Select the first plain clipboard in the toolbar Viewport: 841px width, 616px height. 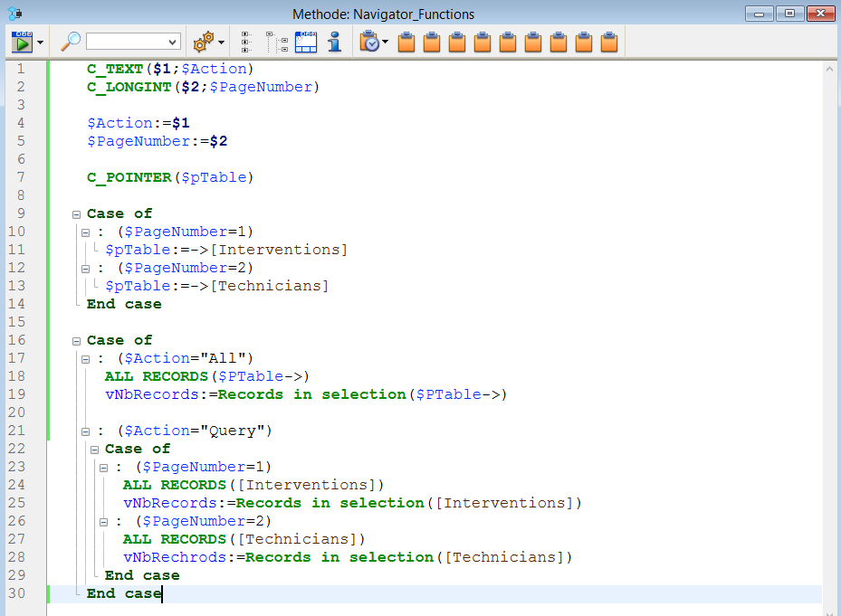pos(406,42)
